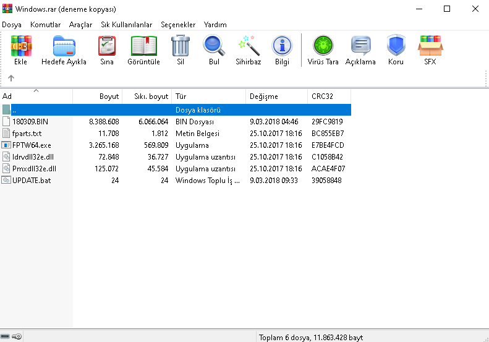Sort by the Boyut column header
This screenshot has width=489, height=342.
[x=97, y=96]
